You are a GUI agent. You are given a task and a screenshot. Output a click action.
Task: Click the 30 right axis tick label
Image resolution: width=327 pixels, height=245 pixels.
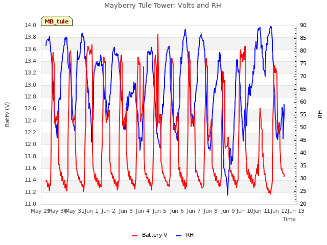click(x=303, y=178)
